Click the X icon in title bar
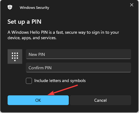The image size is (139, 113). 132,5
